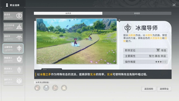Pick the 神射手 class entry
The width and height of the screenshot is (179, 101).
point(13,38)
